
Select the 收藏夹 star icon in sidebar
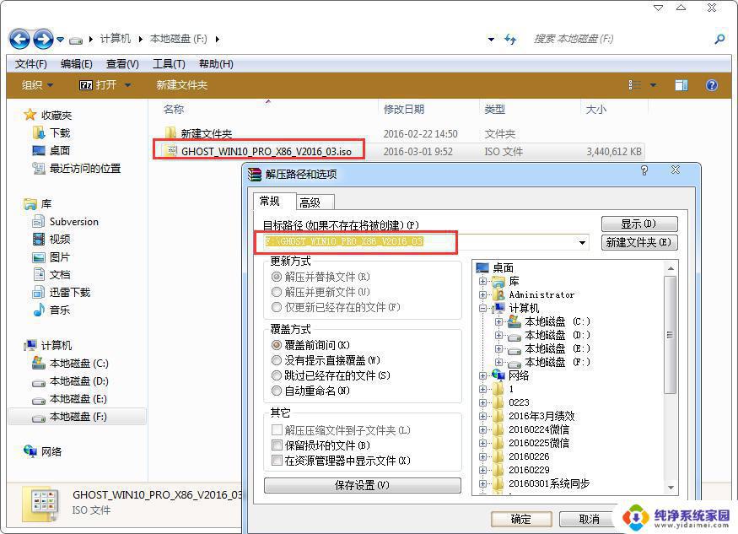[x=30, y=115]
